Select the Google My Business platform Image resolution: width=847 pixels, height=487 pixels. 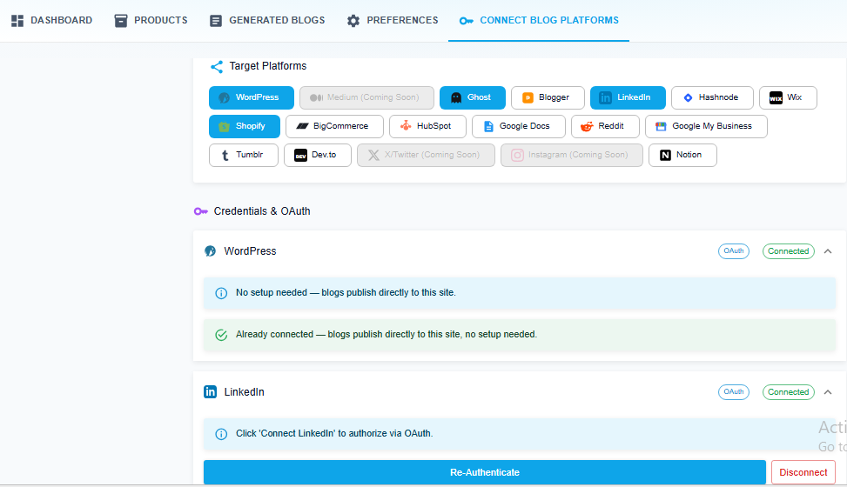click(706, 126)
